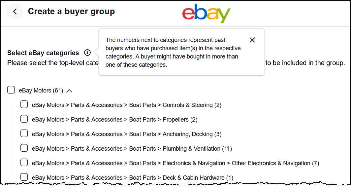The image size is (351, 187).
Task: Click the Boat Parts > Propellers (2) label
Action: [x=114, y=120]
